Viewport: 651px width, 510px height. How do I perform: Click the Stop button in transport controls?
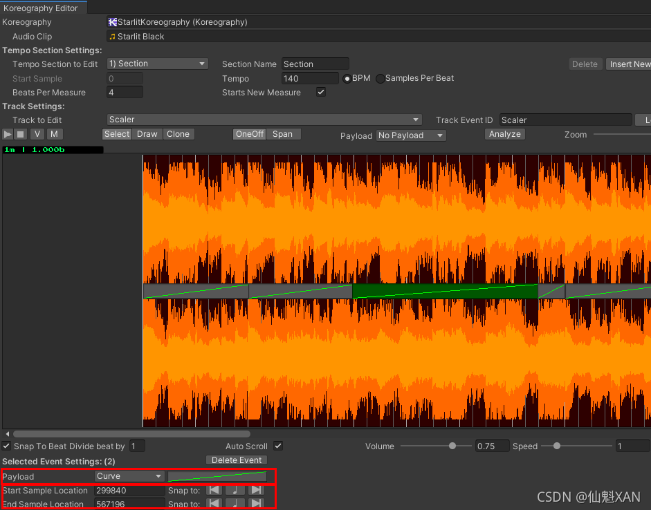click(20, 134)
